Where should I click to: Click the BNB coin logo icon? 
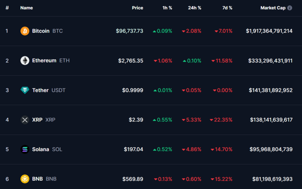tap(25, 179)
